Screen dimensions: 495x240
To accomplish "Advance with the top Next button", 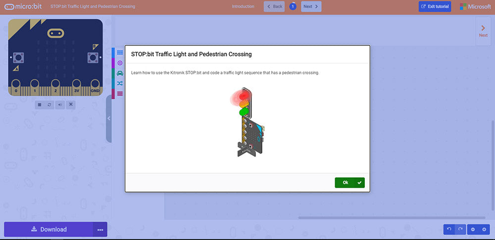I will pos(311,6).
